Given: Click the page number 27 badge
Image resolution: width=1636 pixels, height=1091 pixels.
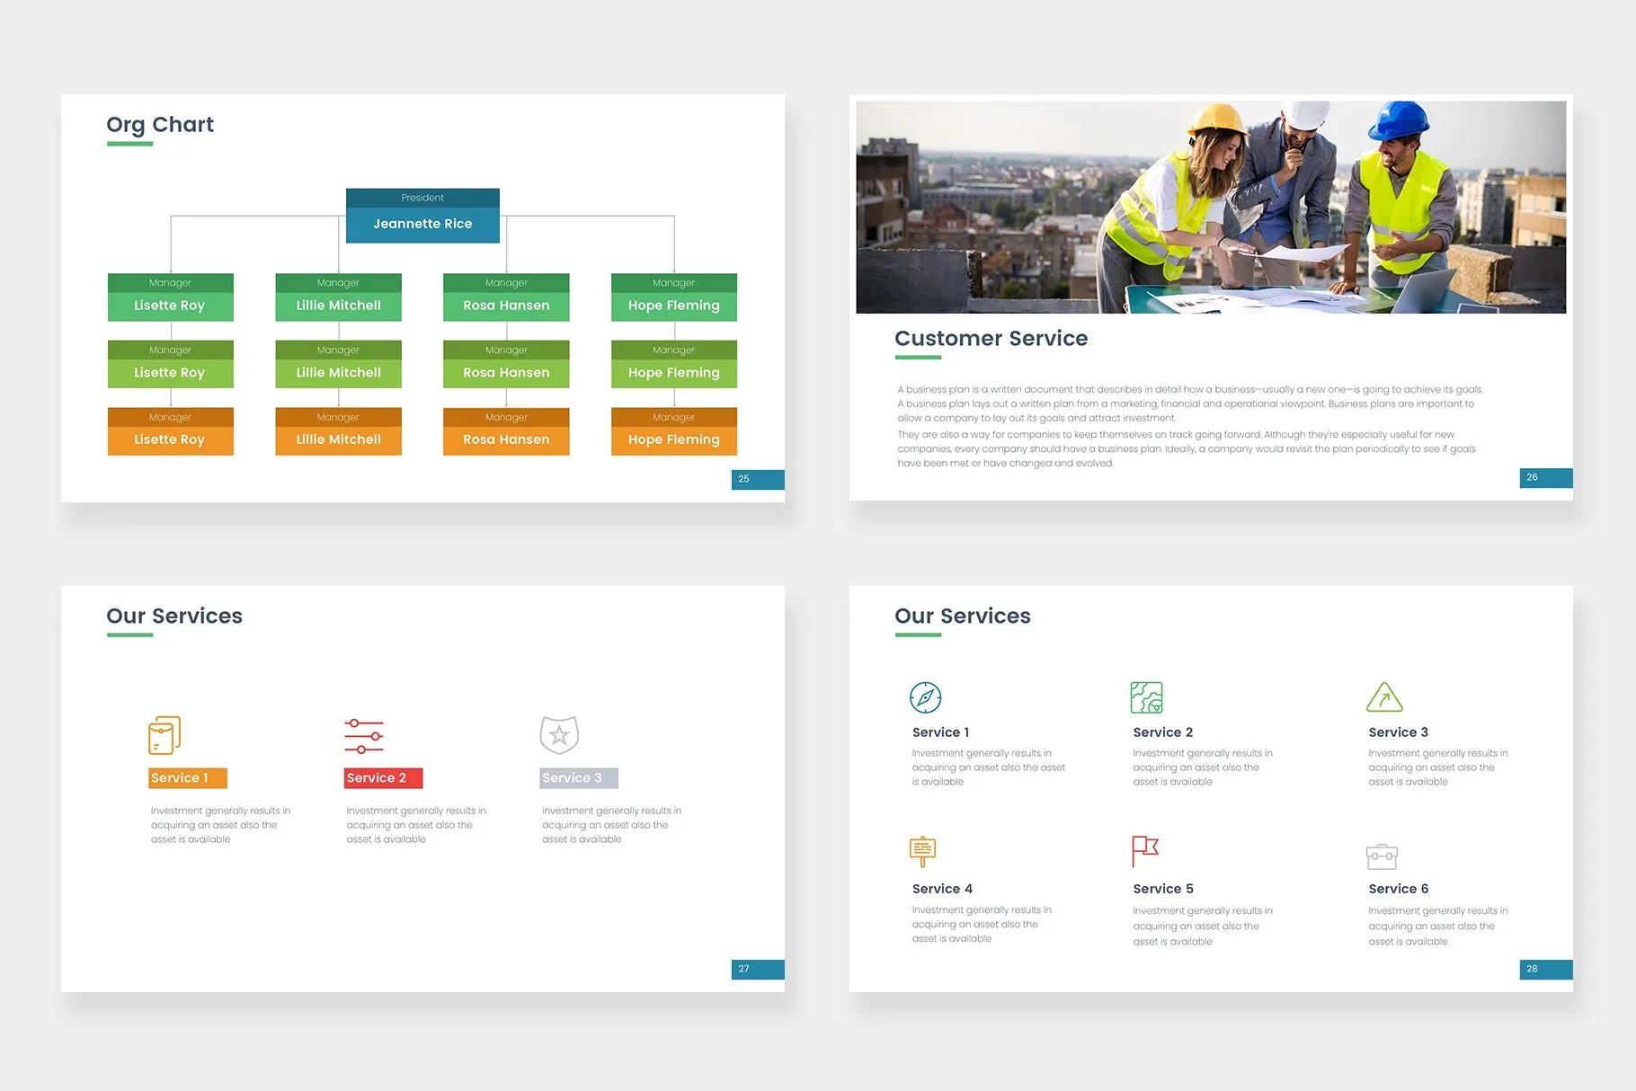Looking at the screenshot, I should 758,969.
